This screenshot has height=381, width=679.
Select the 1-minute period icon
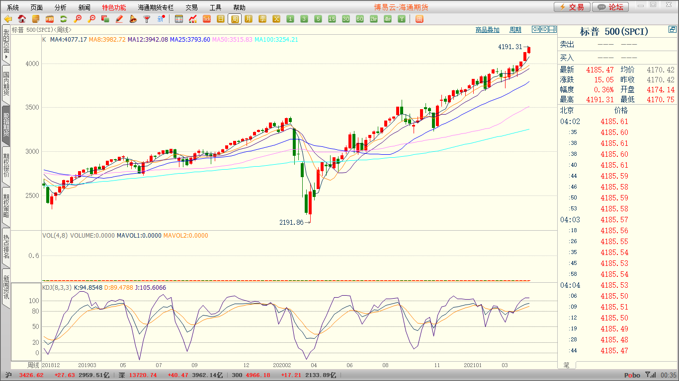coord(290,19)
